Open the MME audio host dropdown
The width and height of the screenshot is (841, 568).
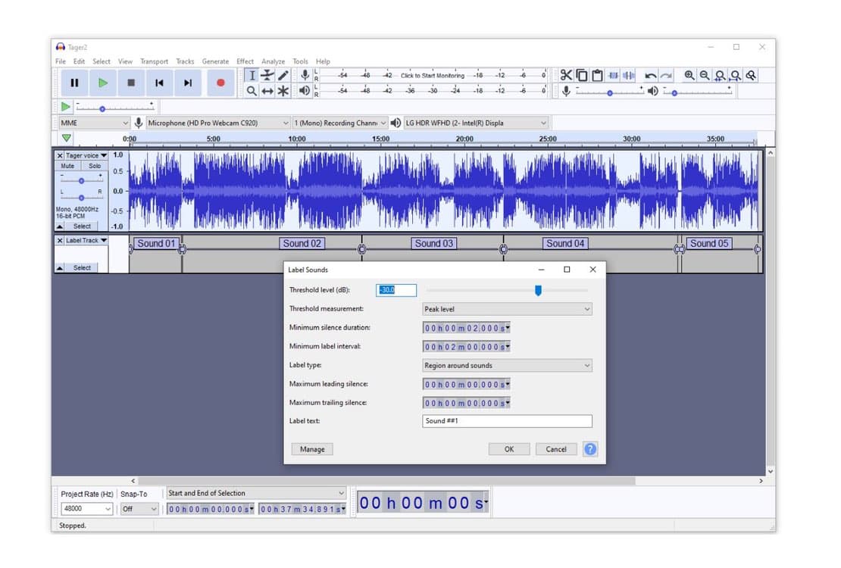(x=94, y=123)
